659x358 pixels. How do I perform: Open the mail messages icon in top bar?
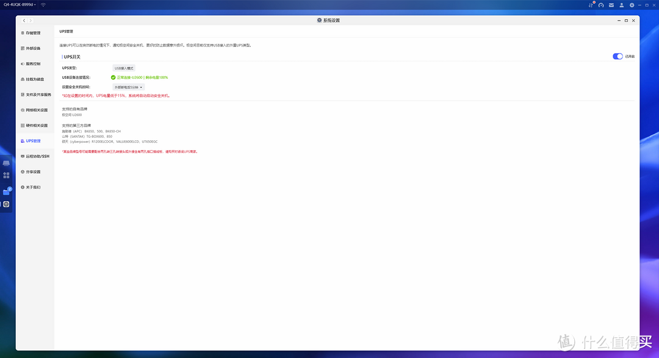(x=611, y=5)
